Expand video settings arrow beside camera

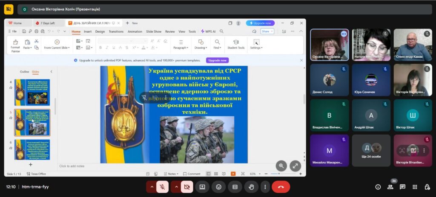(175, 187)
